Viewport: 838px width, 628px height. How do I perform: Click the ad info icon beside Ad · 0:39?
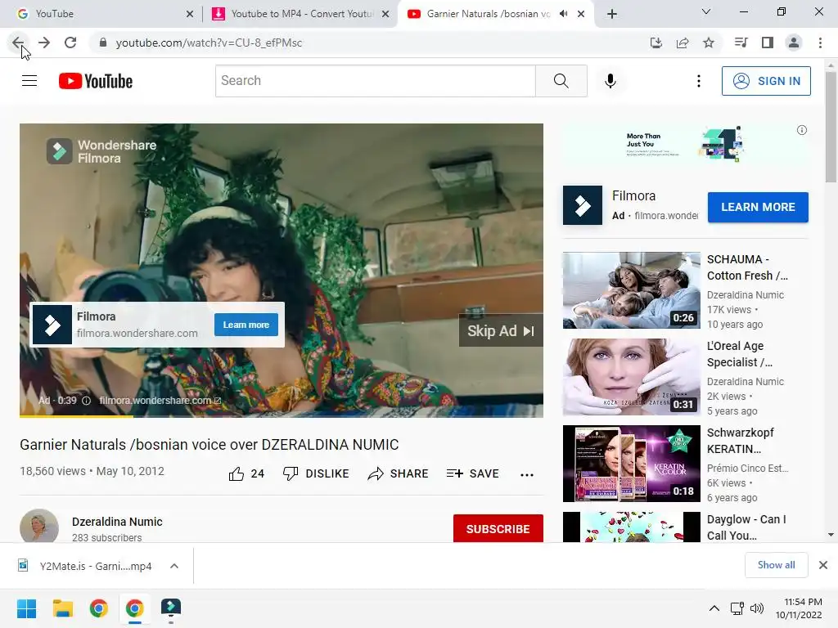pos(86,401)
